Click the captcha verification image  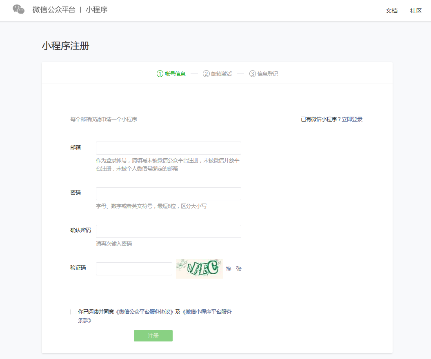[x=199, y=268]
